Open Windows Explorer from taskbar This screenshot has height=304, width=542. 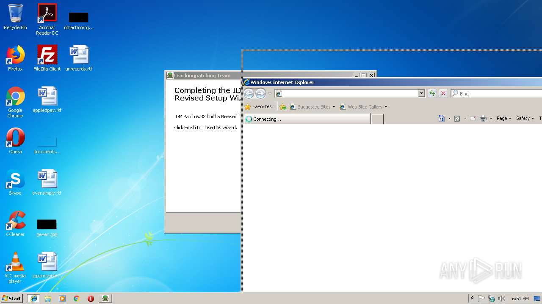pyautogui.click(x=48, y=299)
